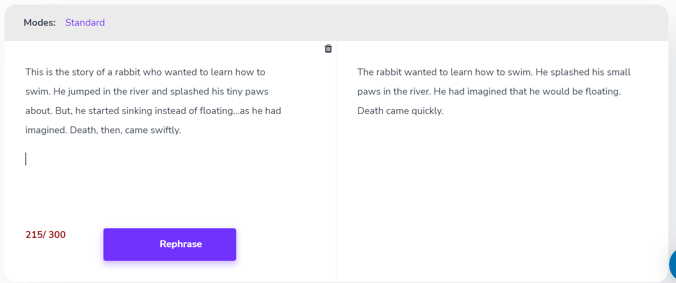
Task: Click output line starting "paws in the river"
Action: [x=489, y=91]
